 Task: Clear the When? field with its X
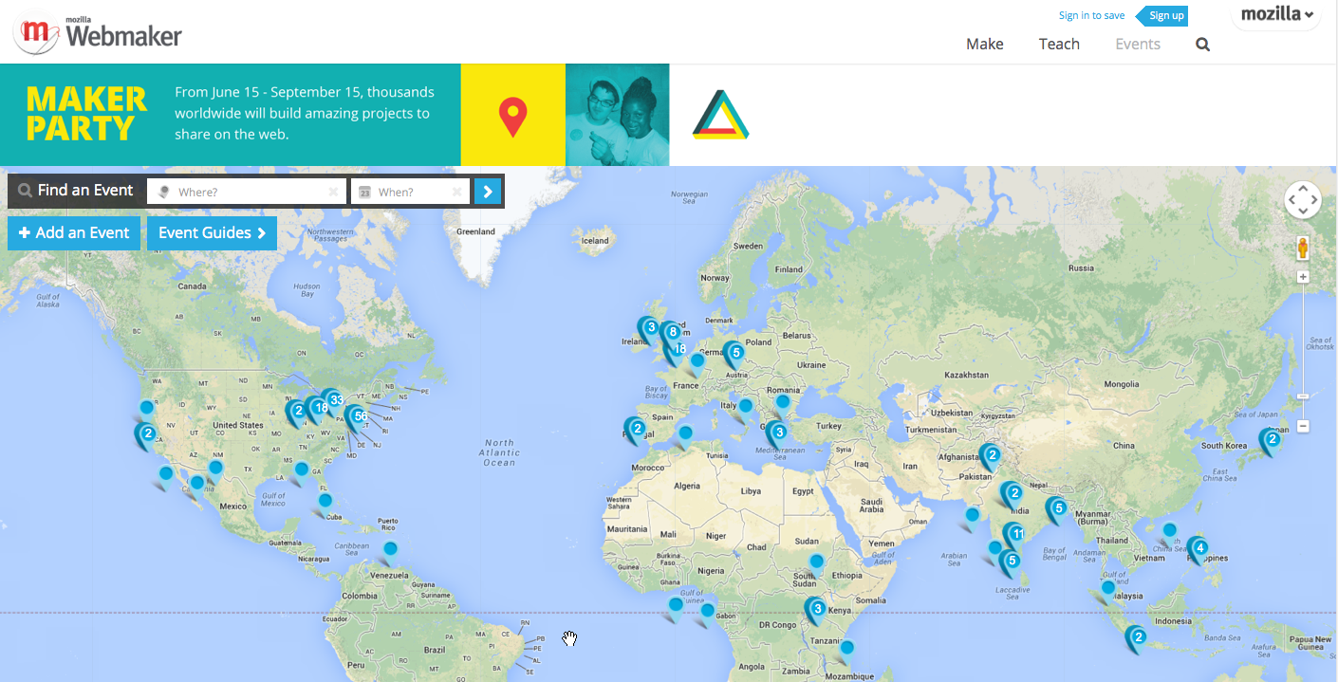[456, 192]
